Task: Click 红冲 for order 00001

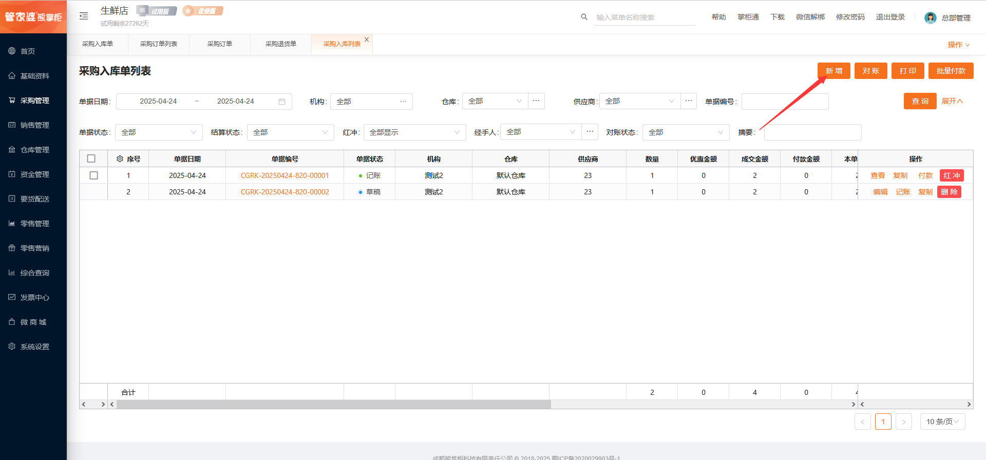Action: point(952,175)
